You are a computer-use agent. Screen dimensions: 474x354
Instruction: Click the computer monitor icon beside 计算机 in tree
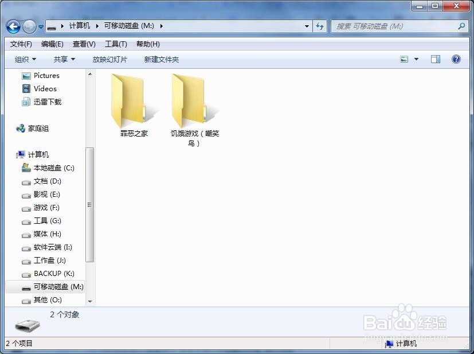click(x=21, y=154)
